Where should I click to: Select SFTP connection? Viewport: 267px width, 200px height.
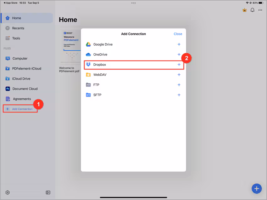point(133,95)
